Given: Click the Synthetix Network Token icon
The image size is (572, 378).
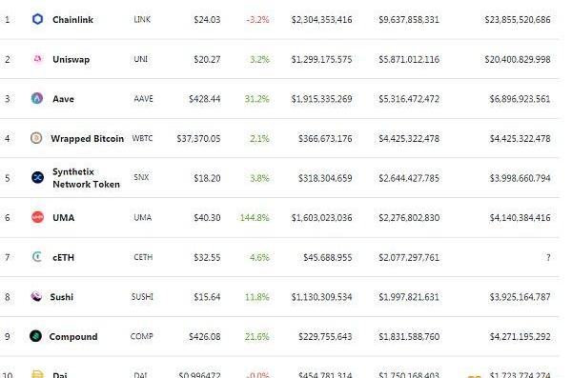Looking at the screenshot, I should click(37, 177).
